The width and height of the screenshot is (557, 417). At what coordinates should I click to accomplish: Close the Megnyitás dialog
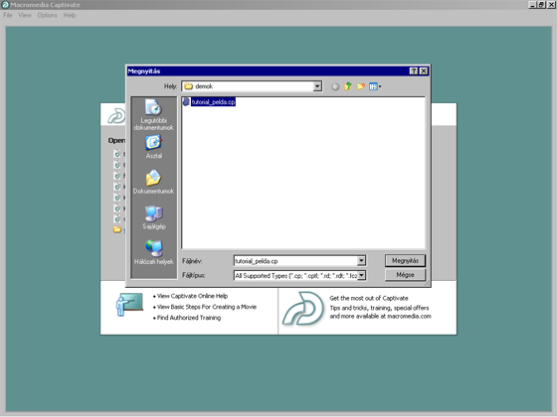point(424,70)
